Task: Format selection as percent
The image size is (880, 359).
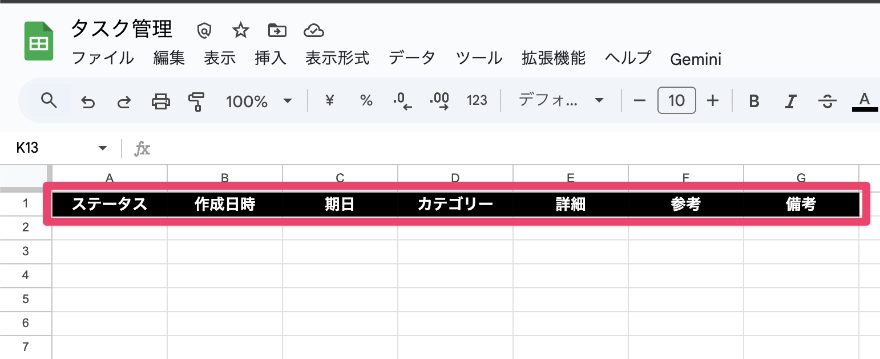Action: [x=366, y=100]
